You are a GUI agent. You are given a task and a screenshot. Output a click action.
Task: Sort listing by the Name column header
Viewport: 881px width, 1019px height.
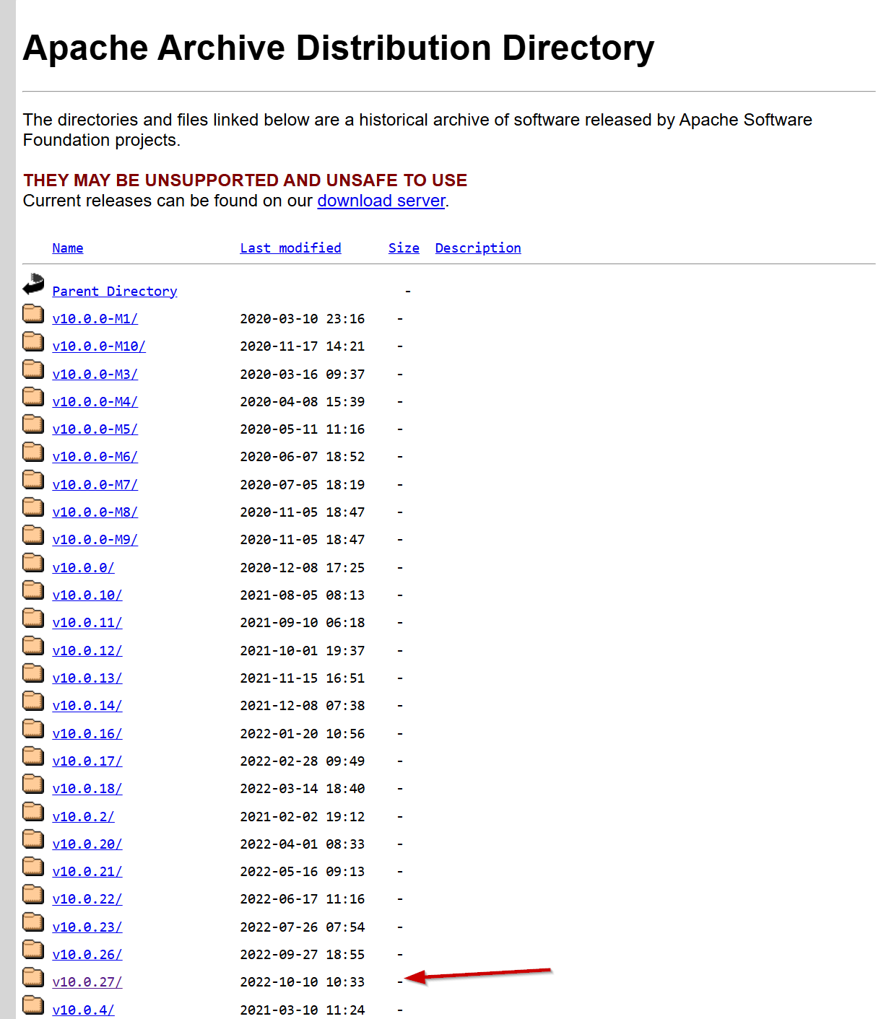tap(68, 248)
